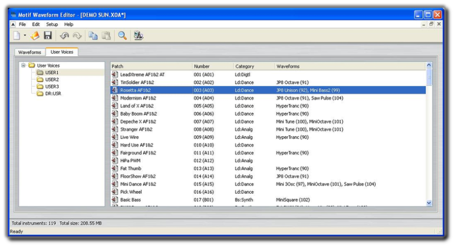The width and height of the screenshot is (457, 249).
Task: Collapse the User Voices tree node
Action: pyautogui.click(x=23, y=65)
